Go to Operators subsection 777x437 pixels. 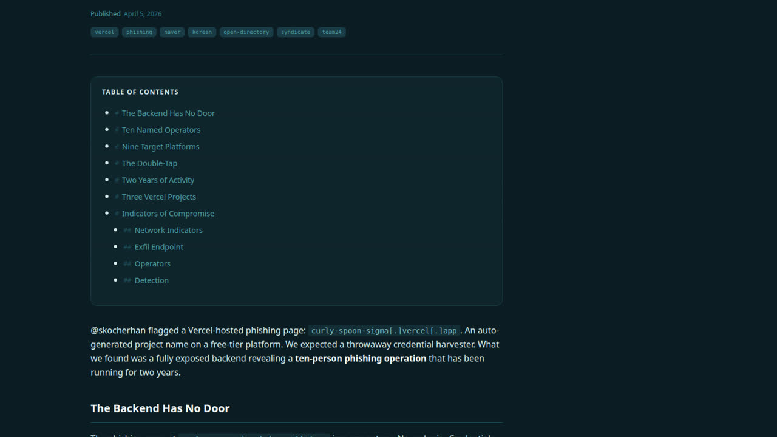coord(152,264)
